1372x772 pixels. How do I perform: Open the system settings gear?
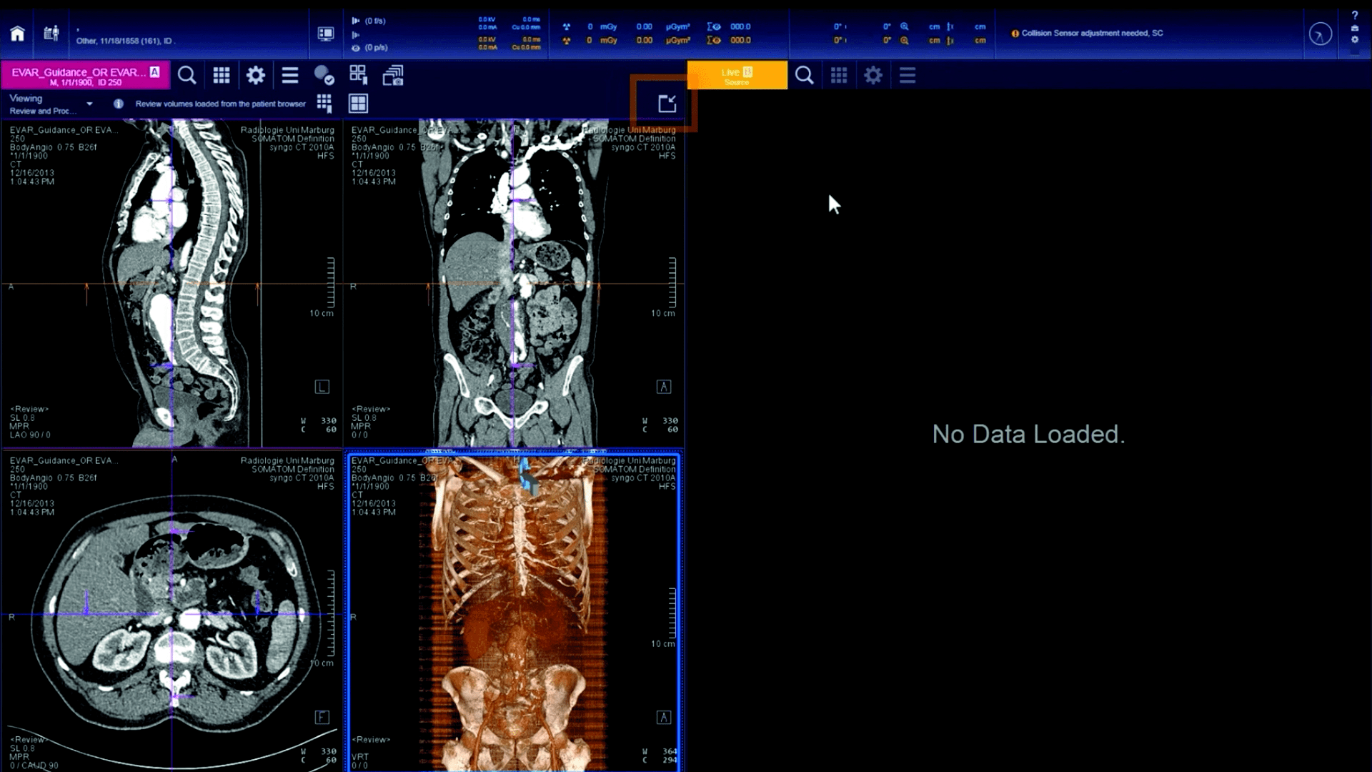point(255,75)
